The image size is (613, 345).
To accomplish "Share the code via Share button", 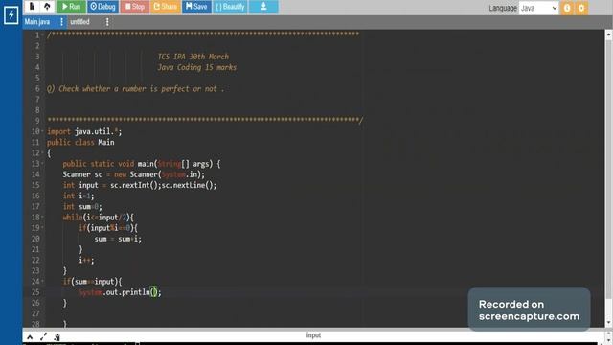I will [166, 7].
